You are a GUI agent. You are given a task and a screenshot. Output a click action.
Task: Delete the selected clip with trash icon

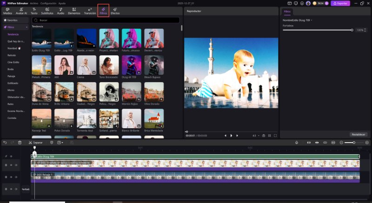[x=20, y=143]
